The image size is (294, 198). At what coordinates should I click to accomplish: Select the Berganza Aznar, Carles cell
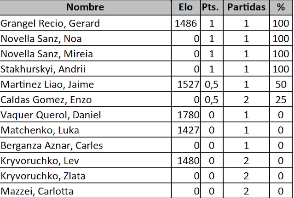click(x=85, y=145)
